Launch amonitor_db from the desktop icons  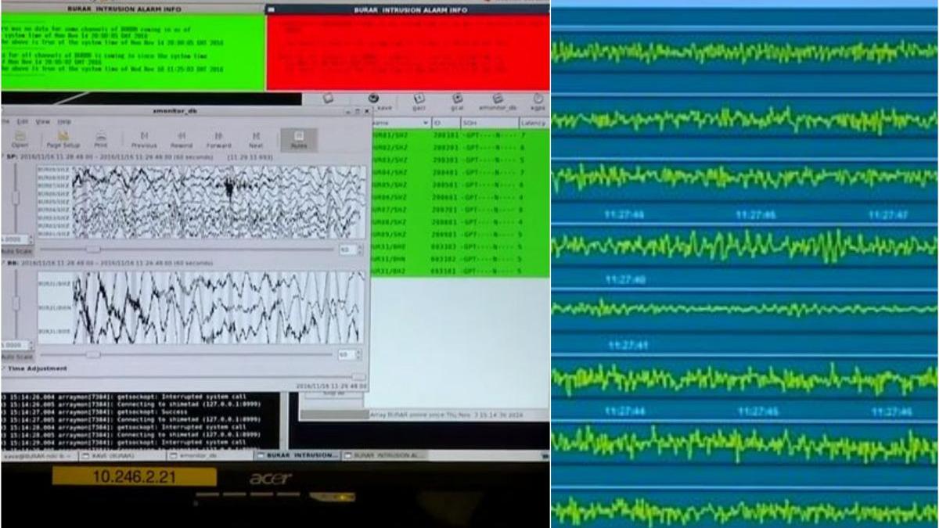coord(498,99)
